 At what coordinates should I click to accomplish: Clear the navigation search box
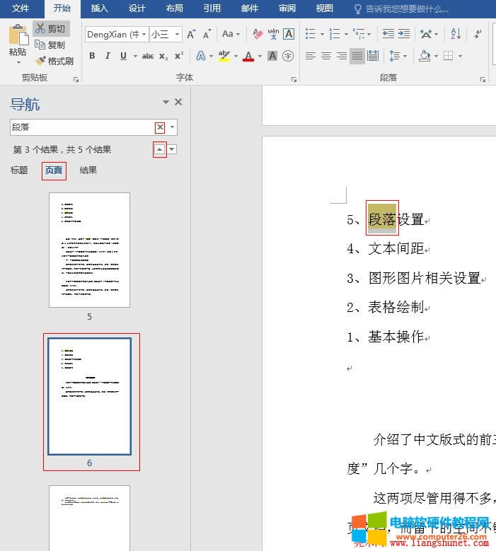(160, 127)
